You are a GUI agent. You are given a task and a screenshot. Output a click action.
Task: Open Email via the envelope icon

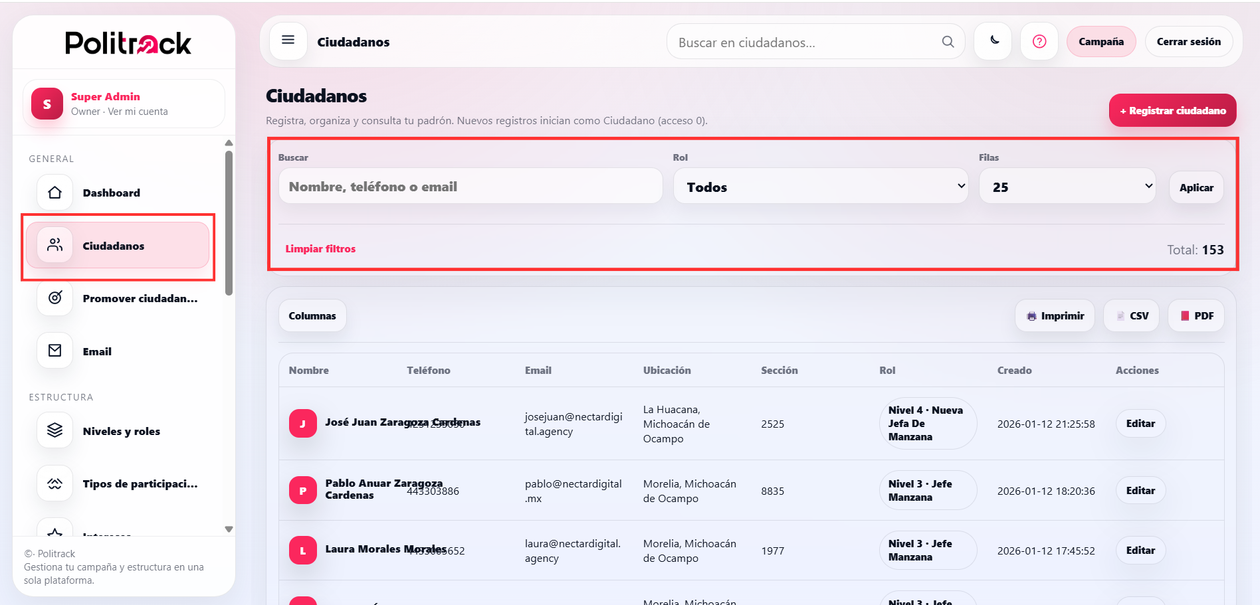pyautogui.click(x=54, y=350)
